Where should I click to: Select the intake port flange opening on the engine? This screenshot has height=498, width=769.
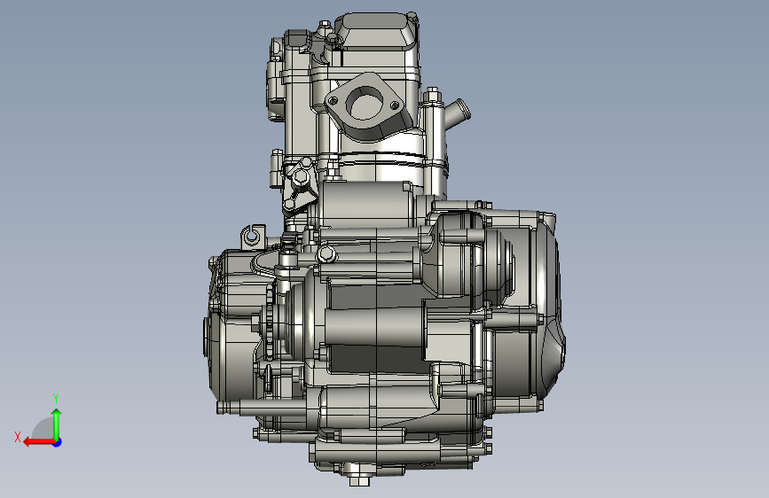click(364, 103)
